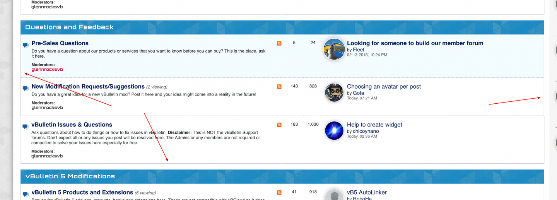
Task: Open New Modification Requests/Suggestions forum
Action: coord(88,87)
